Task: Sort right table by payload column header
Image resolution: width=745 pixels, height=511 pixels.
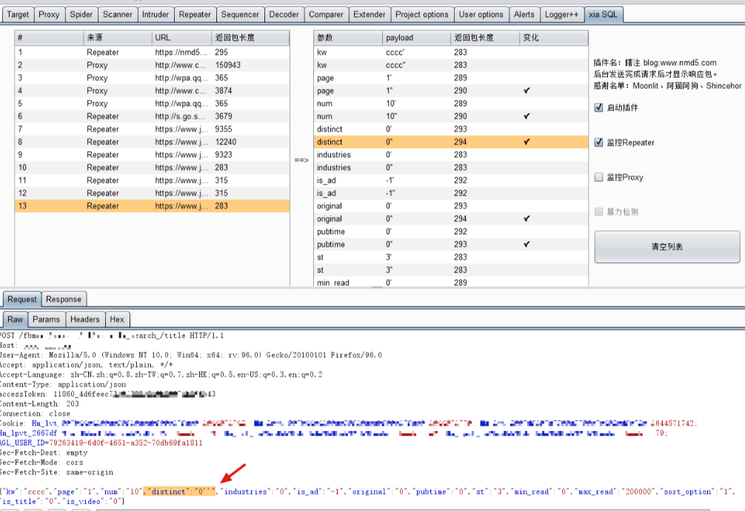Action: (416, 38)
